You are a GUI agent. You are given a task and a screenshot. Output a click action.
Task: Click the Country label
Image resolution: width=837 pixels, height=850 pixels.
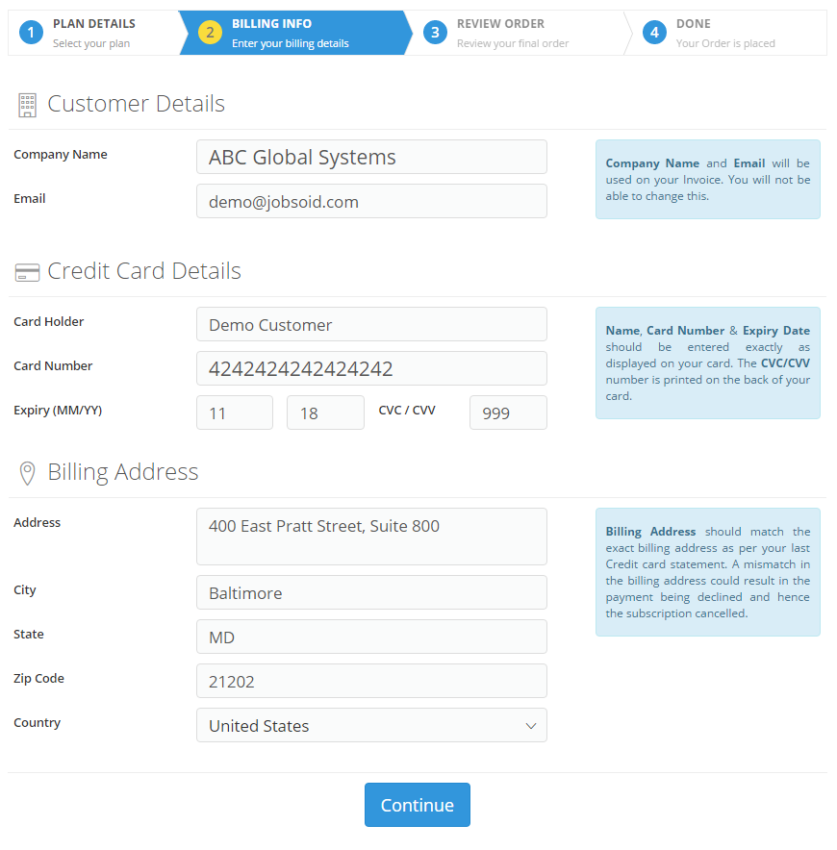(37, 723)
